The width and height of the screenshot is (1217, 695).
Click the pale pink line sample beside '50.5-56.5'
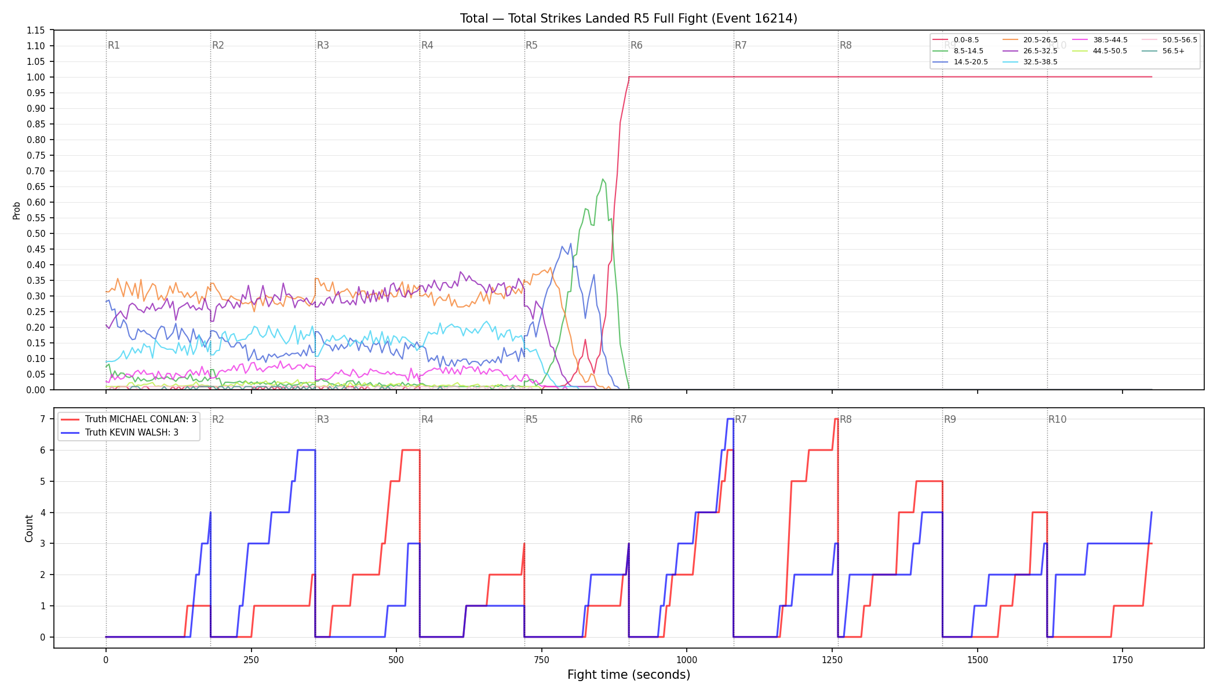[x=1150, y=40]
